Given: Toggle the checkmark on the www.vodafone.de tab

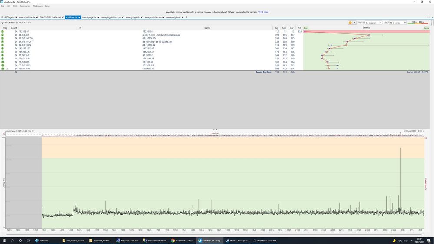Looking at the screenshot, I should [37, 17].
